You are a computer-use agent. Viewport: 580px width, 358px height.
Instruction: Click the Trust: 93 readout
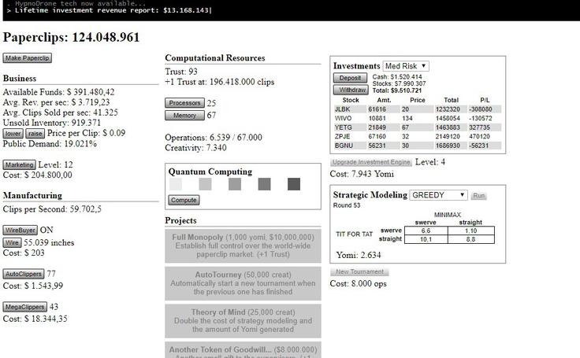pos(181,72)
